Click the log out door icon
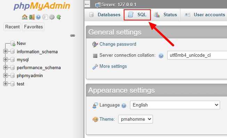The width and height of the screenshot is (227, 138). 32,17
